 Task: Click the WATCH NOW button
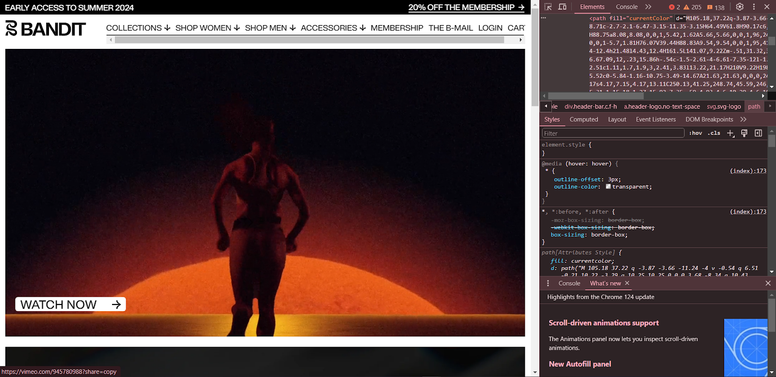tap(70, 304)
